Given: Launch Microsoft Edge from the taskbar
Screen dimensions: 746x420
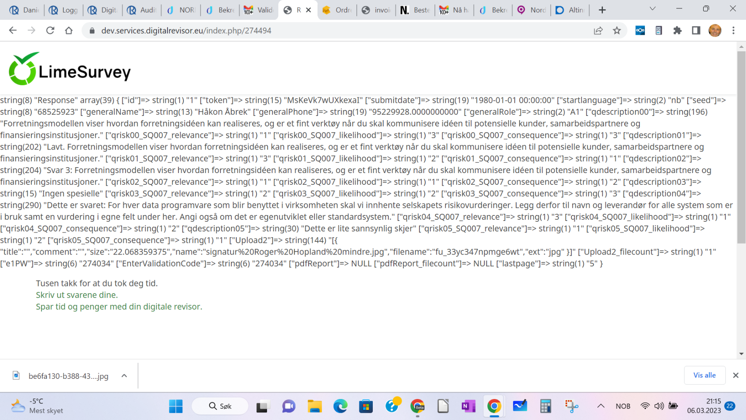Looking at the screenshot, I should click(x=340, y=406).
